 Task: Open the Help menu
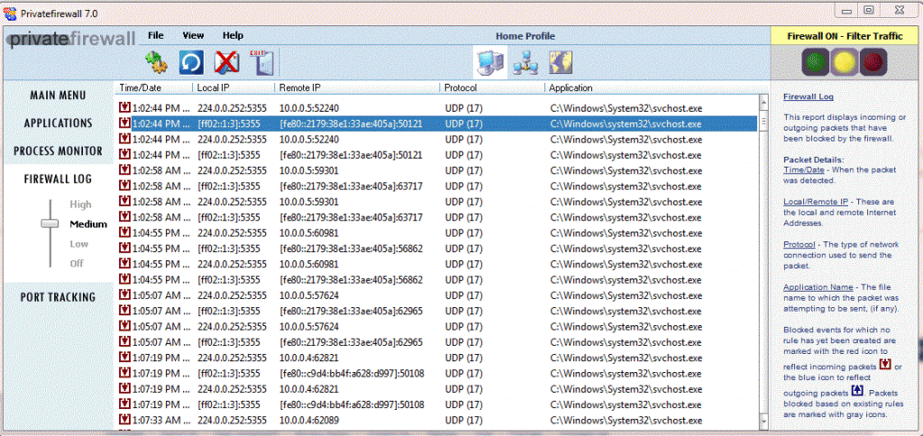point(233,35)
